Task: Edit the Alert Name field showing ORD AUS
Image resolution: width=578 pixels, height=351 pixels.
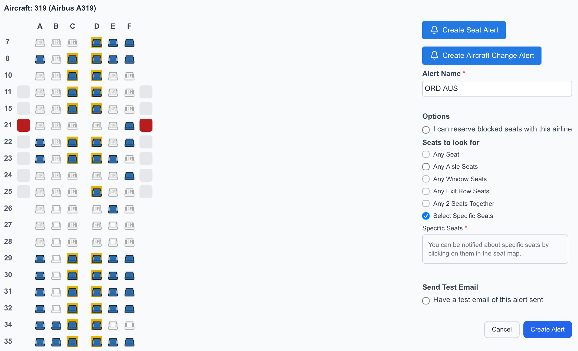Action: (497, 88)
